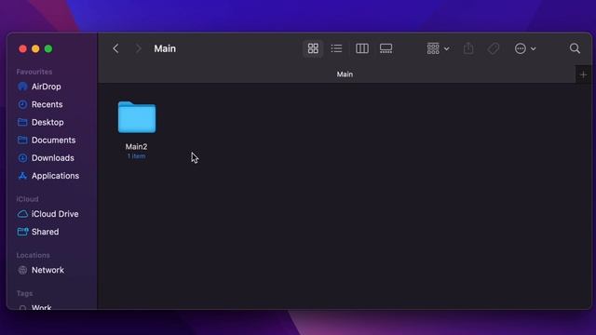Switch to icon grid view
The width and height of the screenshot is (596, 335).
[313, 48]
